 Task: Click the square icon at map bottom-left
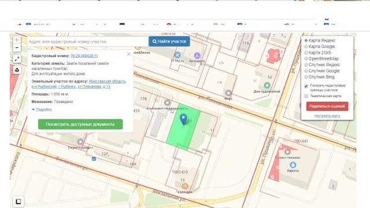click(x=18, y=202)
